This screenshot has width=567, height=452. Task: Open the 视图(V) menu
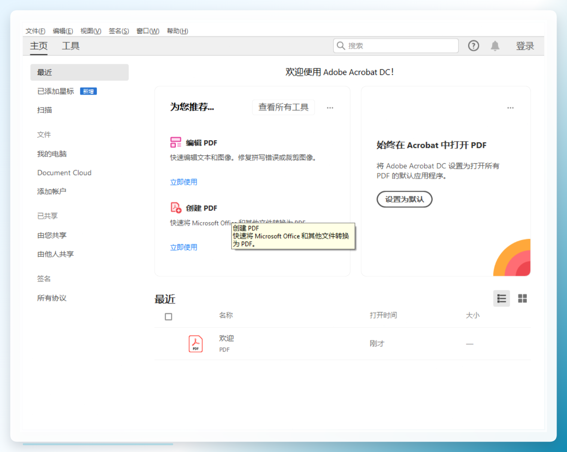91,31
